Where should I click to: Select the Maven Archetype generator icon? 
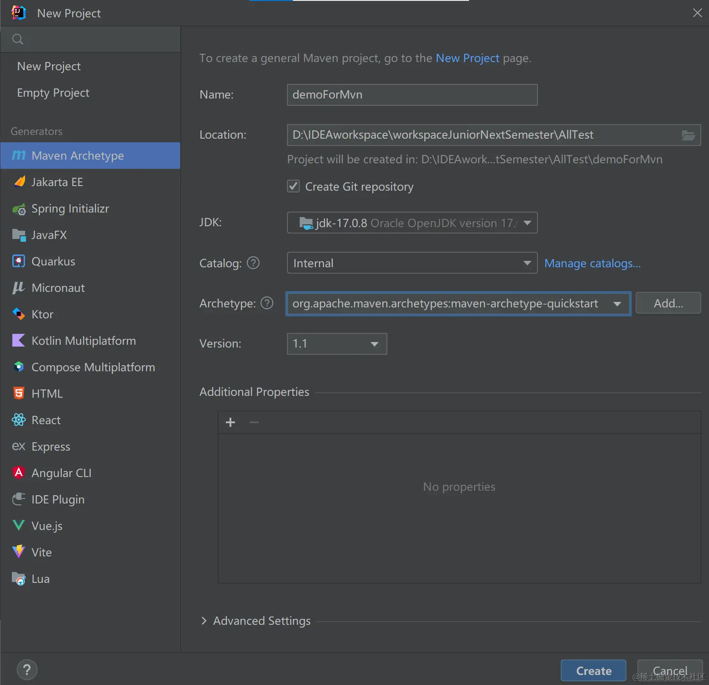(x=19, y=156)
